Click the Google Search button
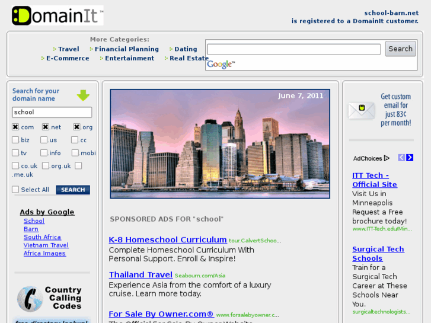 pos(400,49)
